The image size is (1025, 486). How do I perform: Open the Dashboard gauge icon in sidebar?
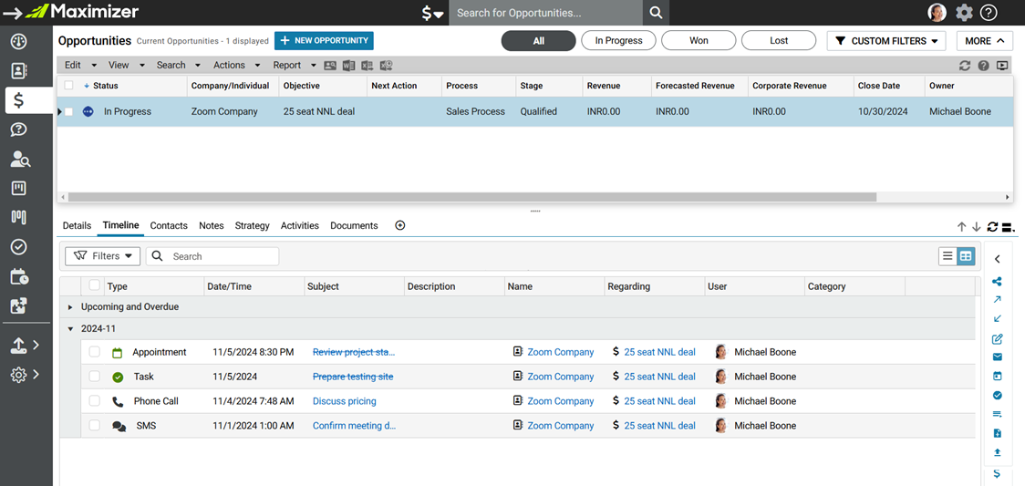[x=19, y=41]
